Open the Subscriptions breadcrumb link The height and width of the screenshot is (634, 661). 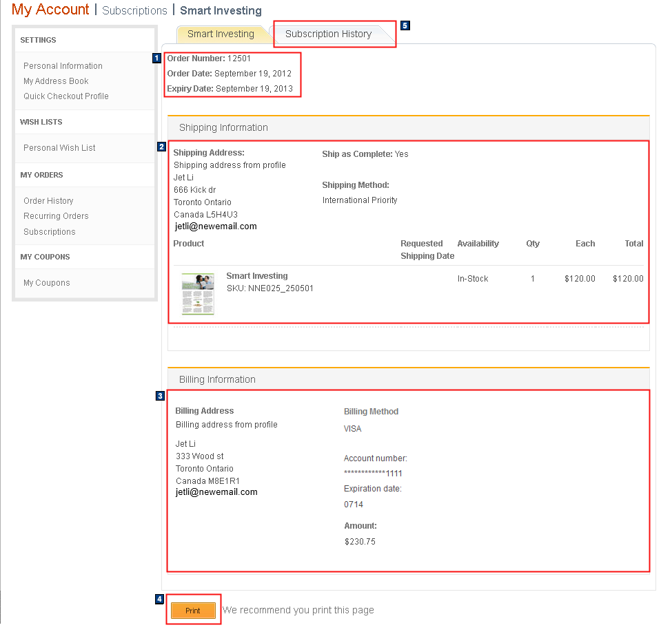click(134, 10)
